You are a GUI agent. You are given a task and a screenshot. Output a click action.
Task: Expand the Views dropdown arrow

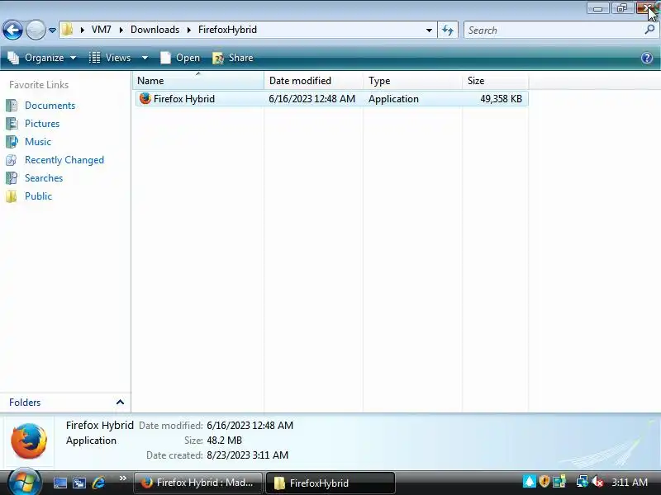pos(145,58)
